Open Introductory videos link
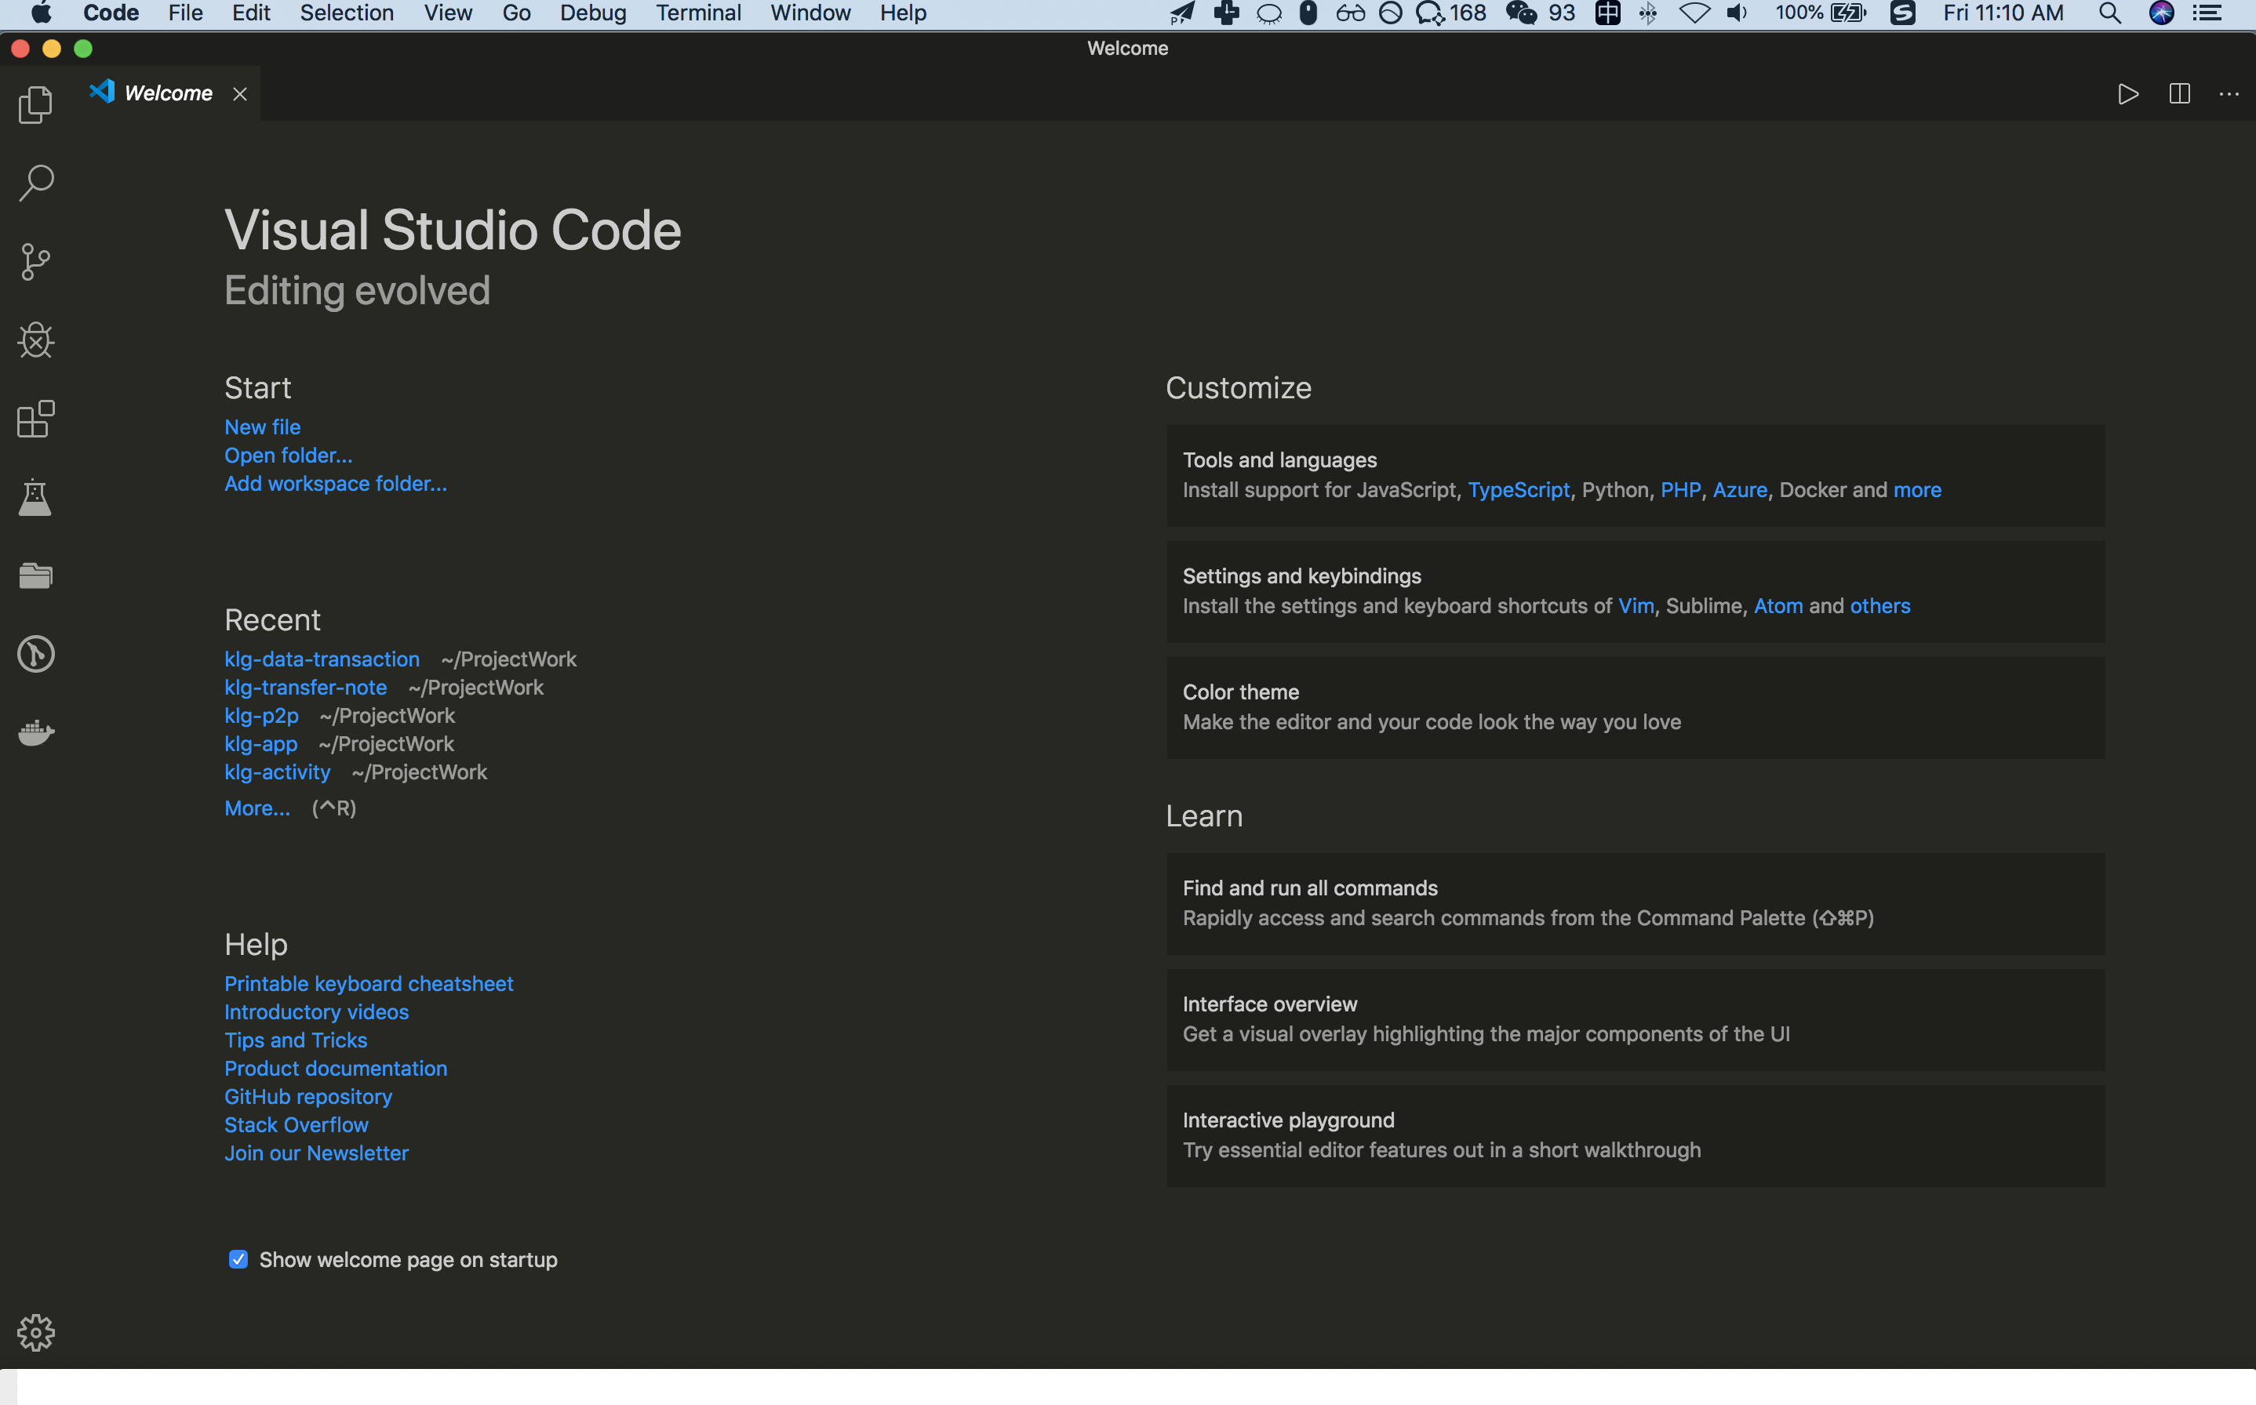This screenshot has height=1405, width=2256. pos(316,1012)
